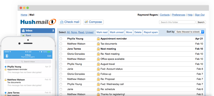Click the lock icon next to Follow-up
The width and height of the screenshot is (214, 96).
pos(98,74)
